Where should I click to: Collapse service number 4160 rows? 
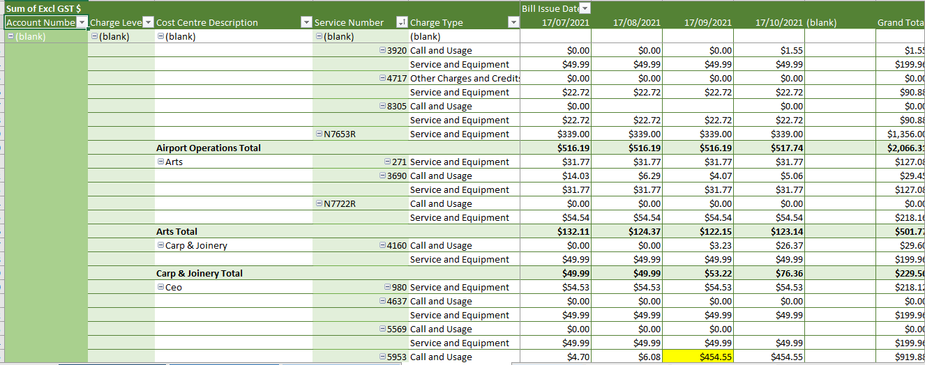[382, 245]
